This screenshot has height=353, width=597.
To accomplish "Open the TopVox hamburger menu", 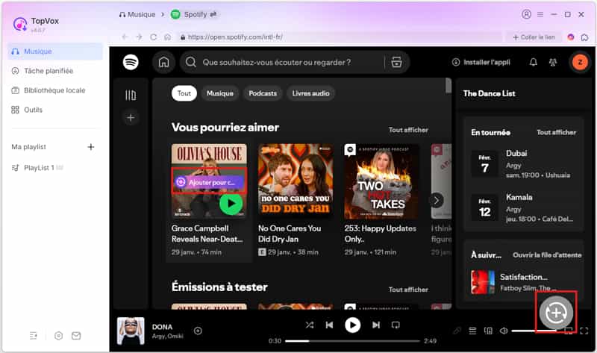I will click(540, 14).
